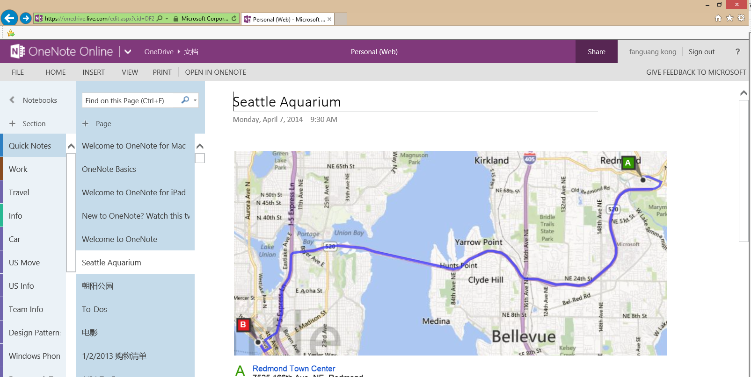
Task: Open the To-Dos page
Action: (95, 309)
